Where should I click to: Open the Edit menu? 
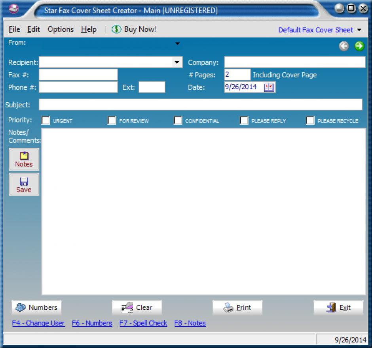[34, 29]
